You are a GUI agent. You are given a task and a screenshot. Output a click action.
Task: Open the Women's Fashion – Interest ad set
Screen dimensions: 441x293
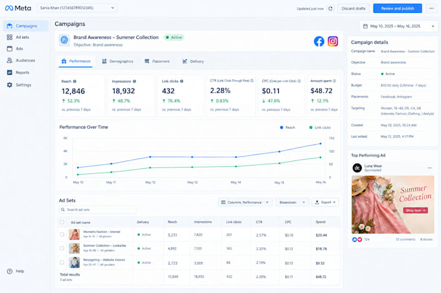click(x=102, y=232)
